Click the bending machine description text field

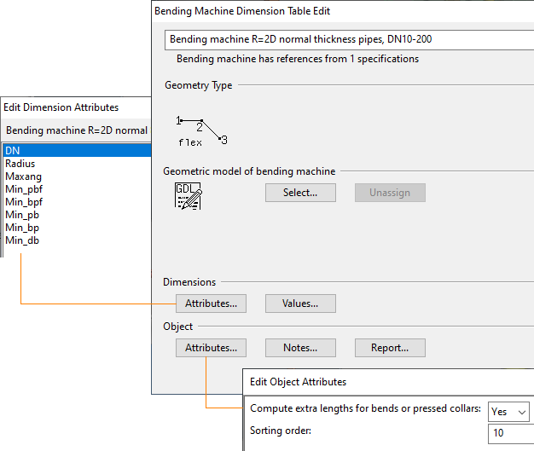pyautogui.click(x=350, y=40)
